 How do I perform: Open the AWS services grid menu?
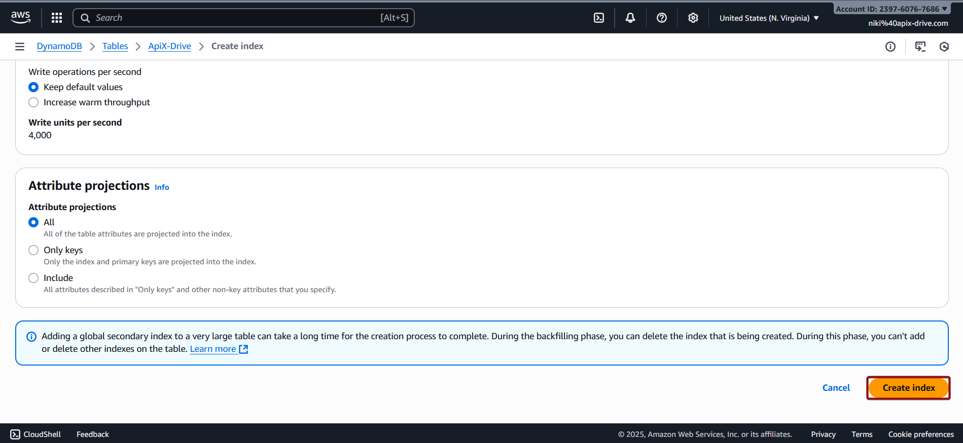57,18
